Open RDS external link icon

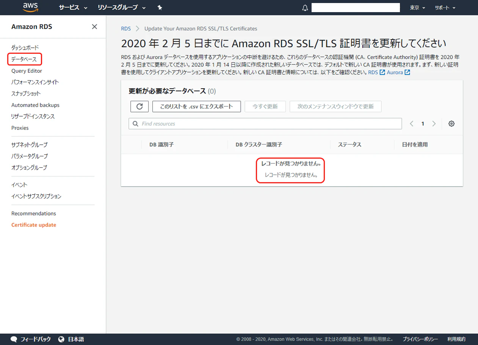[x=382, y=72]
